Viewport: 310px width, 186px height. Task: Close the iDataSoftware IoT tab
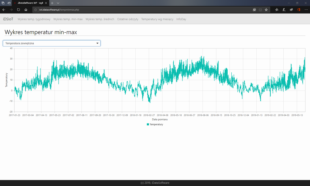click(46, 3)
